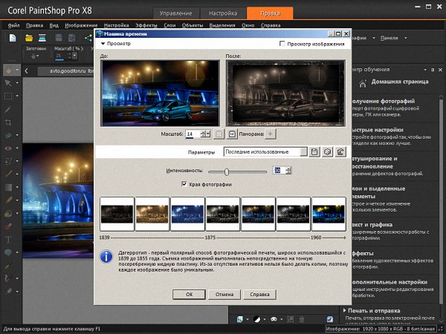Open Home page link in learning center
Image resolution: width=446 pixels, height=334 pixels.
click(400, 82)
